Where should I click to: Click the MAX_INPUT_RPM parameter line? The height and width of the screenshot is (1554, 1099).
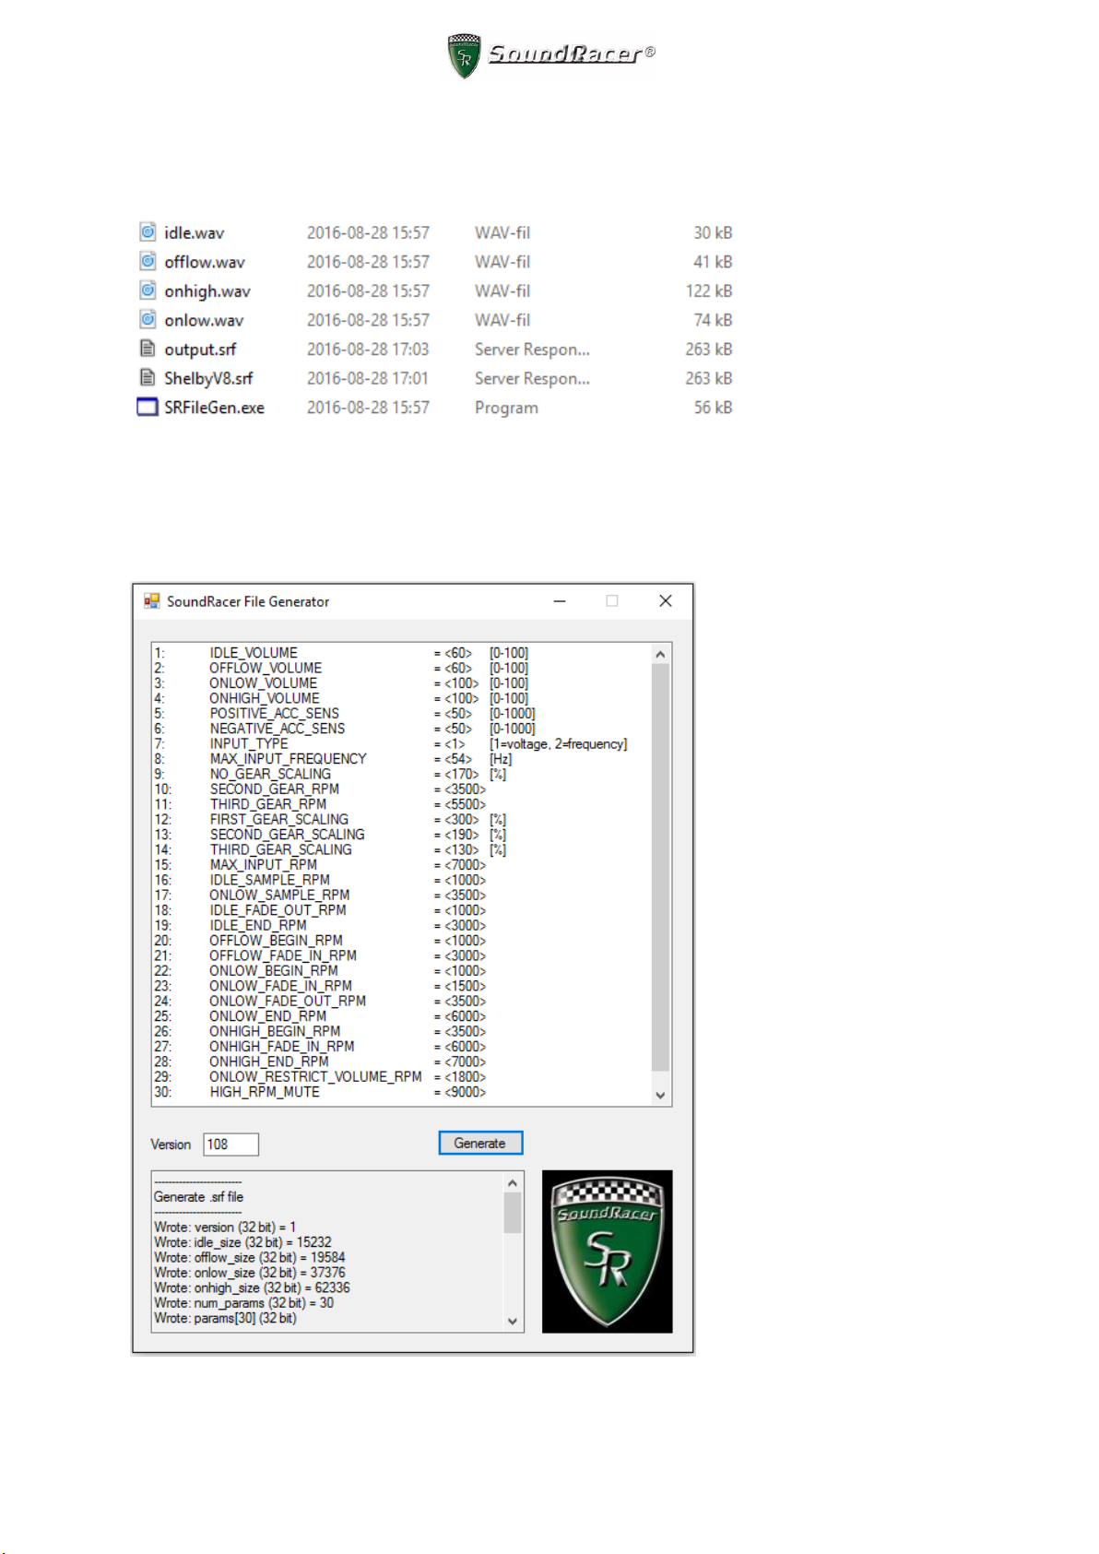point(320,865)
